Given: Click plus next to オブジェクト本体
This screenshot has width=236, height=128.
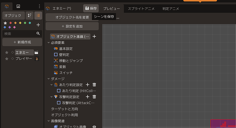Looking at the screenshot, I should point(94,36).
